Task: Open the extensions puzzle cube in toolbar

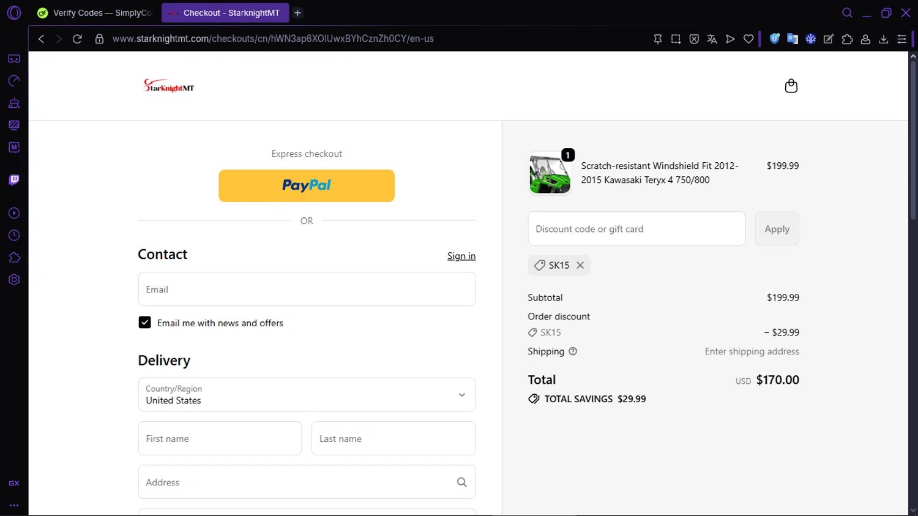Action: pyautogui.click(x=847, y=39)
